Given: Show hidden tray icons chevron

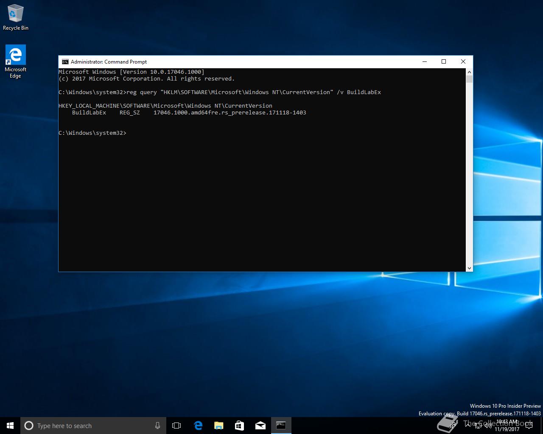Looking at the screenshot, I should pos(468,425).
